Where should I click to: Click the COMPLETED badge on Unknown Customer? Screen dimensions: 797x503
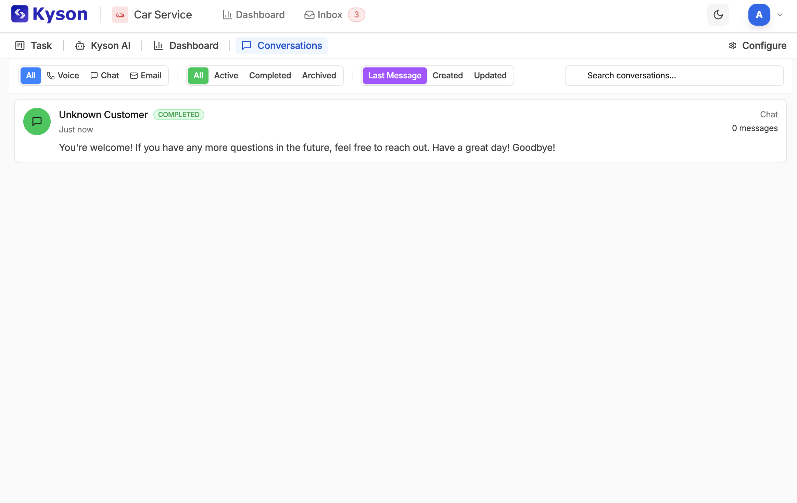click(179, 114)
